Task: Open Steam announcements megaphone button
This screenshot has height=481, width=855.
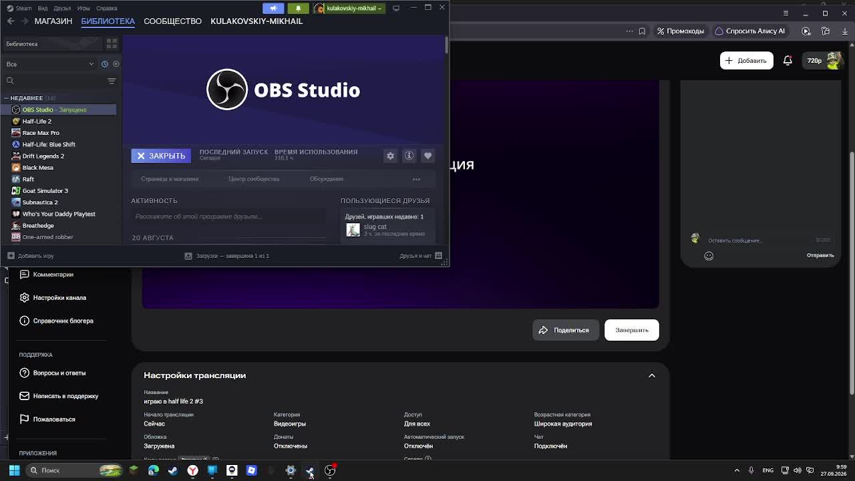Action: point(273,8)
